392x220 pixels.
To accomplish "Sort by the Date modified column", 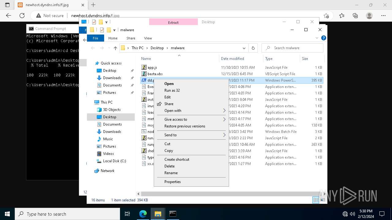I will point(241,59).
